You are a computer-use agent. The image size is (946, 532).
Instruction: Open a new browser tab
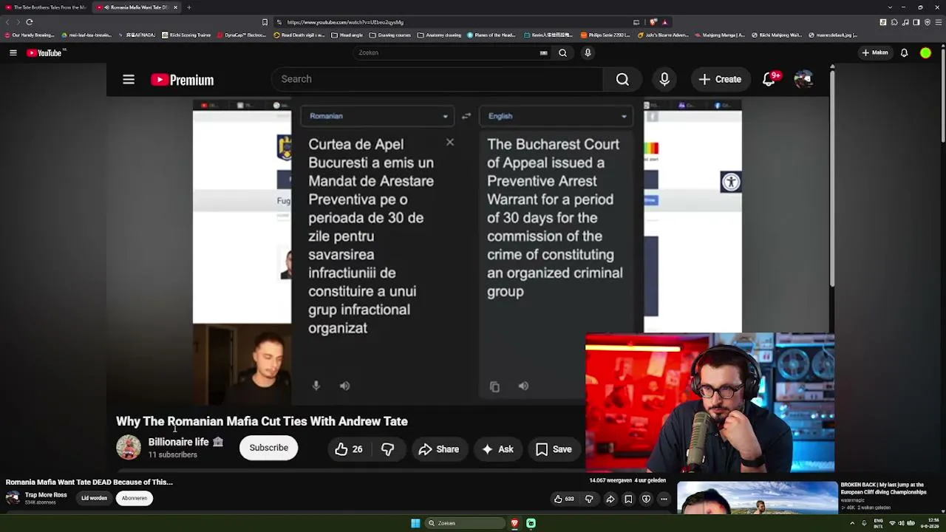pyautogui.click(x=189, y=7)
